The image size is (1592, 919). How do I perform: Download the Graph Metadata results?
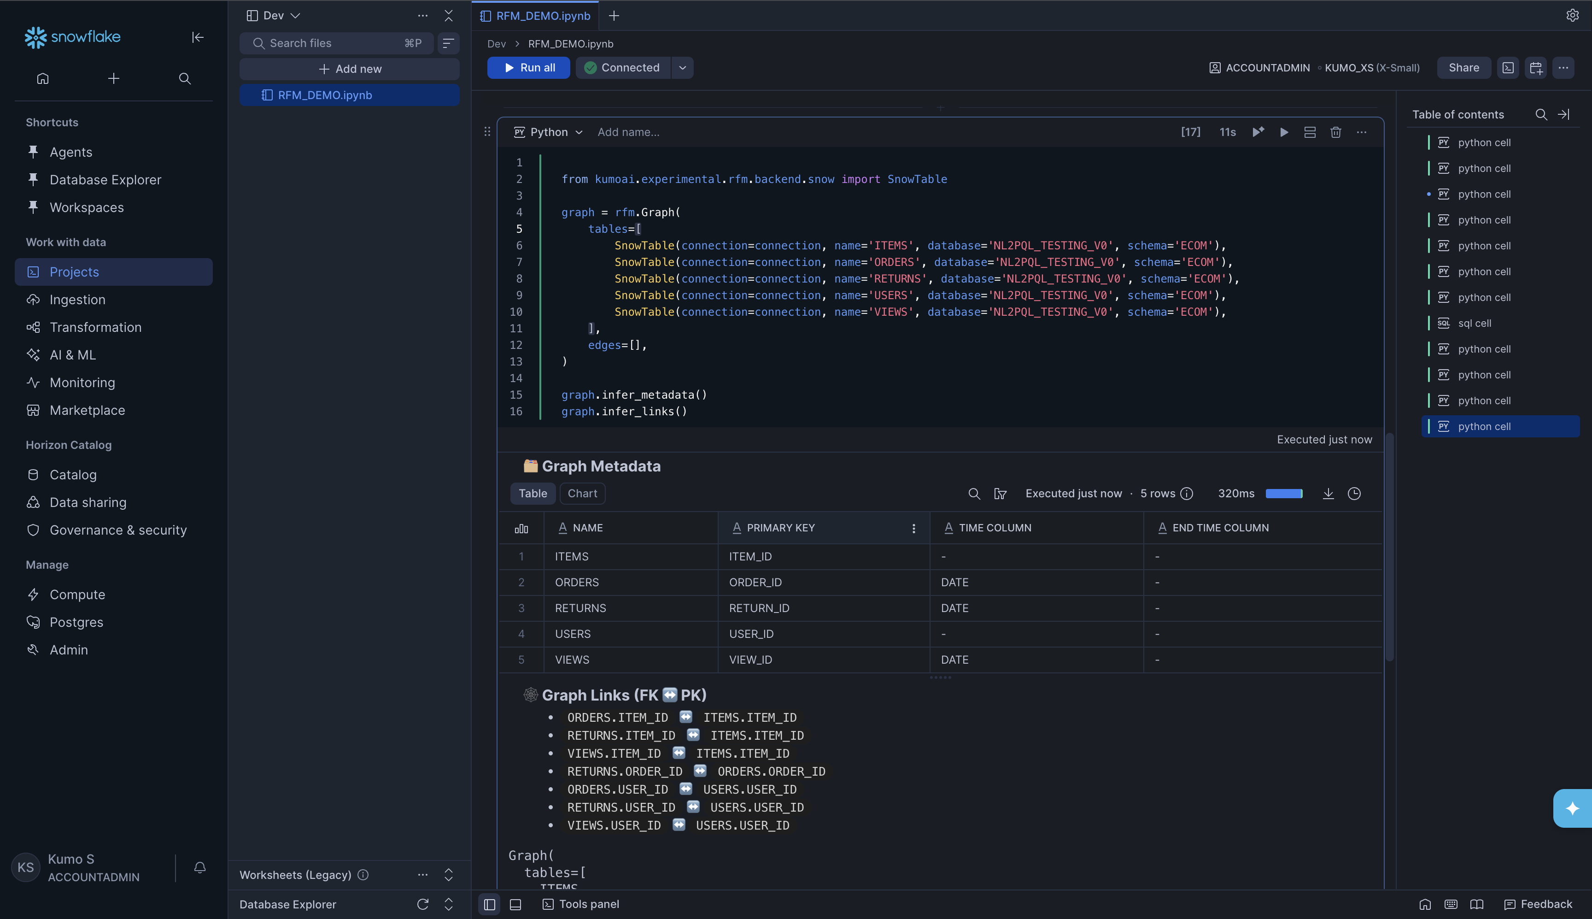[1329, 494]
